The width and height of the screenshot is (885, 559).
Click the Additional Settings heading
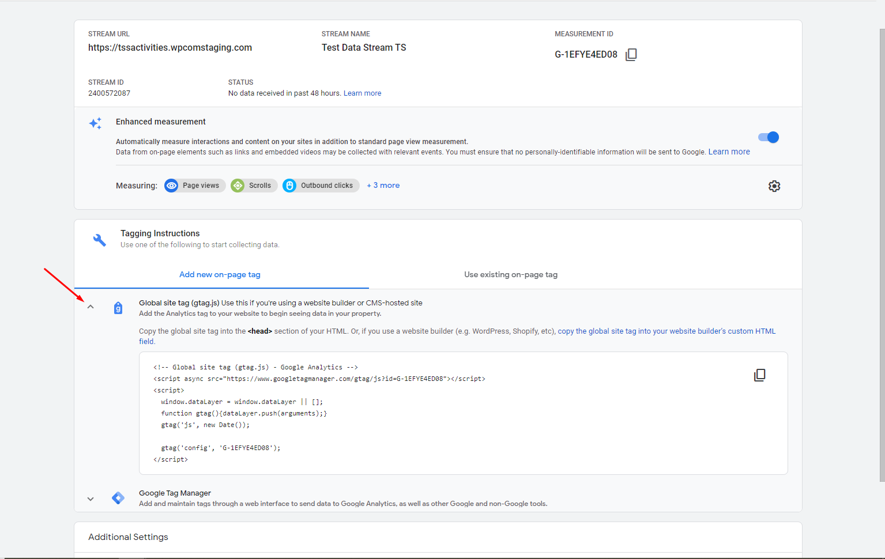(128, 537)
